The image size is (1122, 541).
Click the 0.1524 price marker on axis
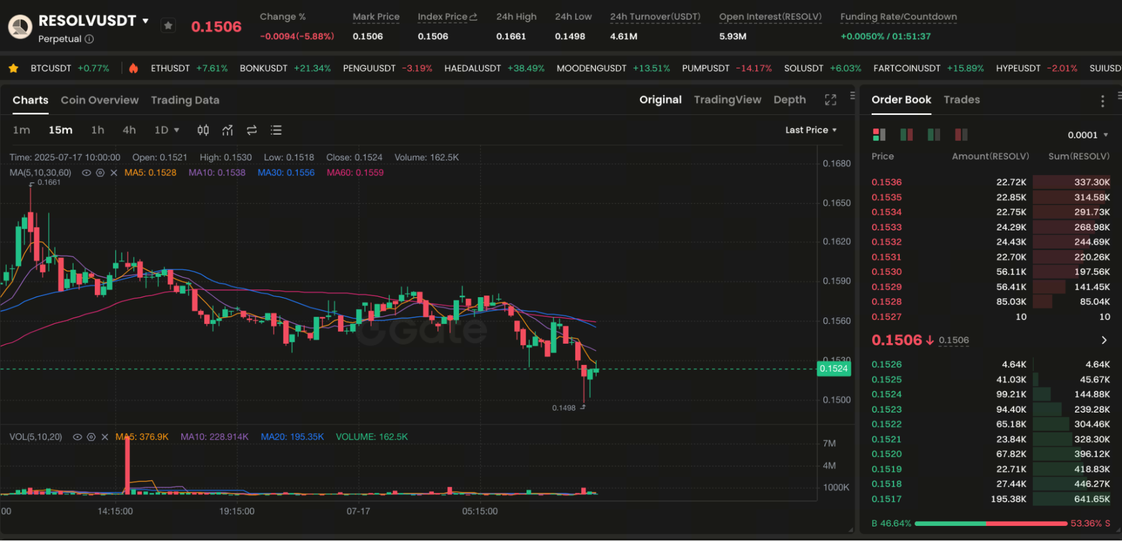[834, 368]
